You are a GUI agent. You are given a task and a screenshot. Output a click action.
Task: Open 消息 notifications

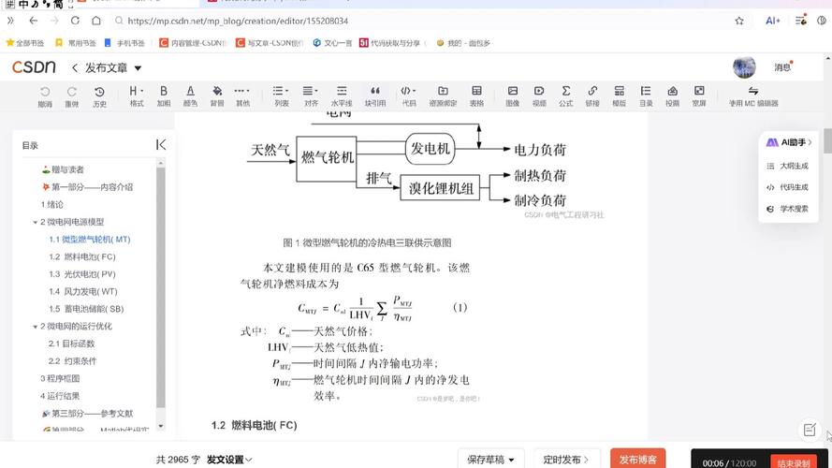(x=782, y=67)
